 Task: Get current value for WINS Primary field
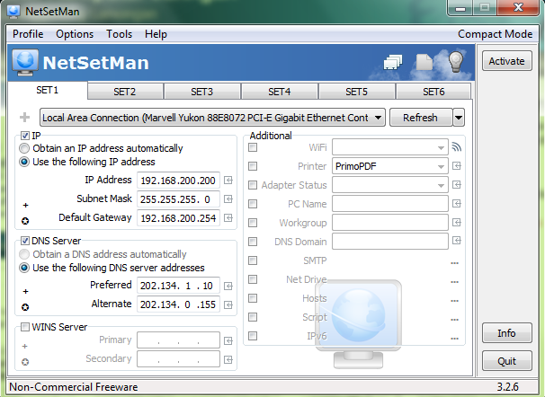tap(228, 340)
